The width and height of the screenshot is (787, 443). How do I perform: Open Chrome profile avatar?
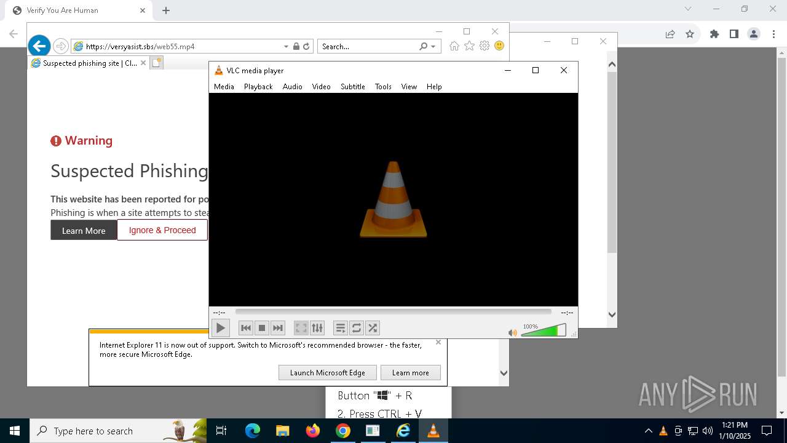[754, 34]
